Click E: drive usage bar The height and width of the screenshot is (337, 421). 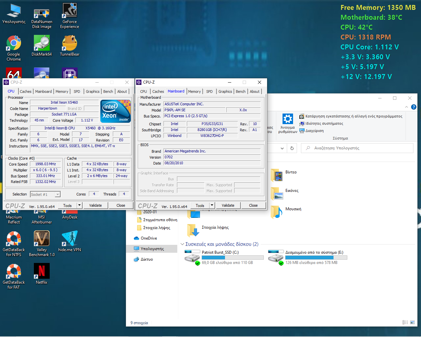[x=316, y=257]
